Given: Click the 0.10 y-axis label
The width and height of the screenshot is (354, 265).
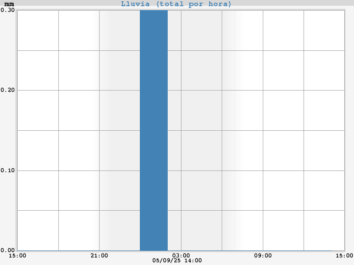Looking at the screenshot, I should 8,170.
